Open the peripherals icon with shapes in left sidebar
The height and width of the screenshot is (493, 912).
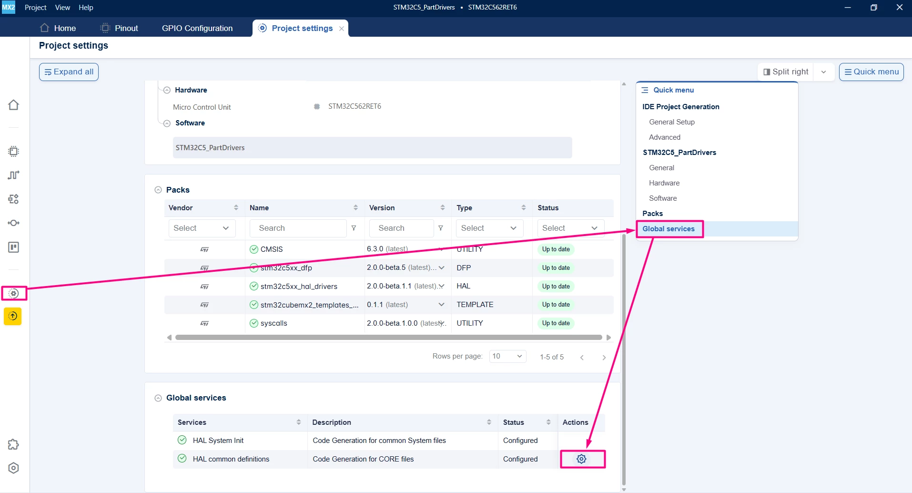13,199
